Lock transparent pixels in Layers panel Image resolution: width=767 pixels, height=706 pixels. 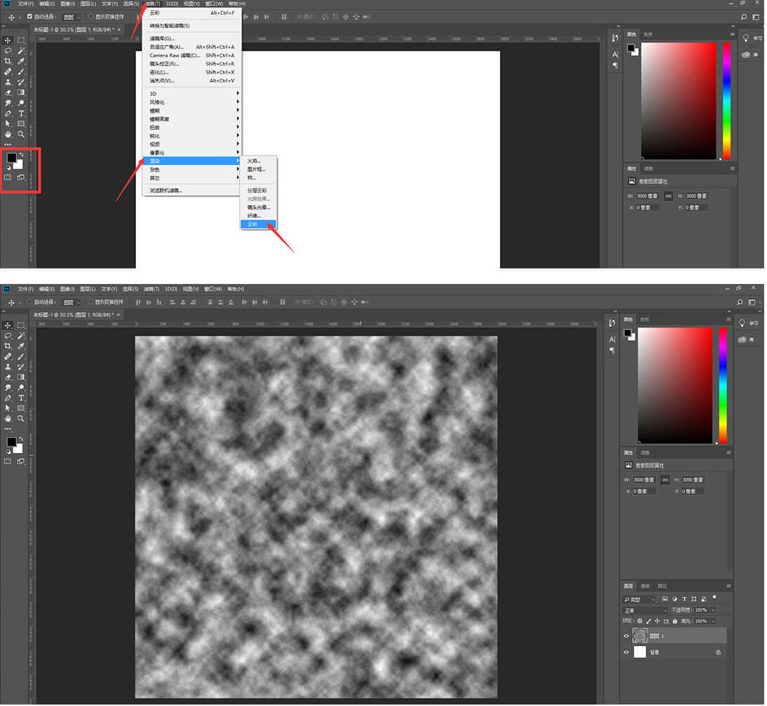coord(640,621)
